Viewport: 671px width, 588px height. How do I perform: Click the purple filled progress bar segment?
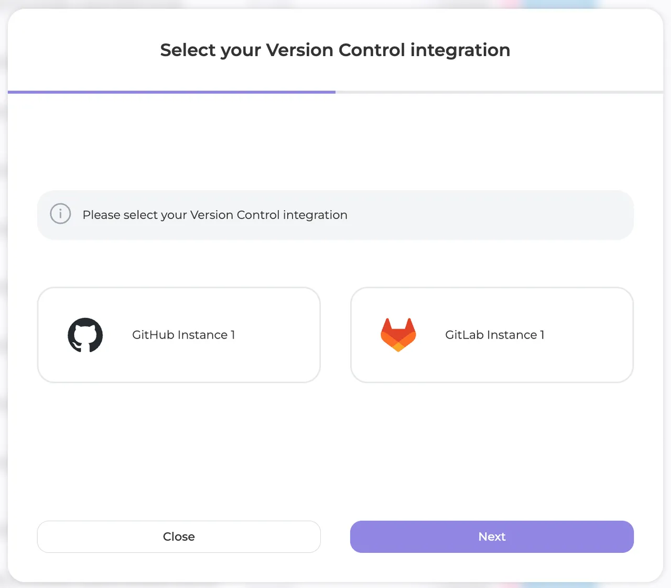(171, 92)
